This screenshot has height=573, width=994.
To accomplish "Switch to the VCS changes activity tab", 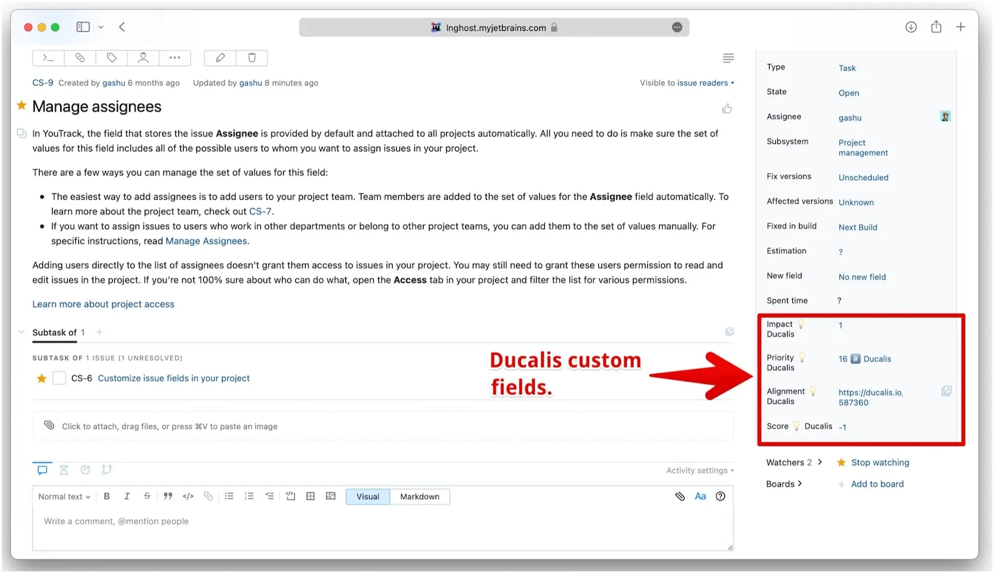I will point(107,470).
